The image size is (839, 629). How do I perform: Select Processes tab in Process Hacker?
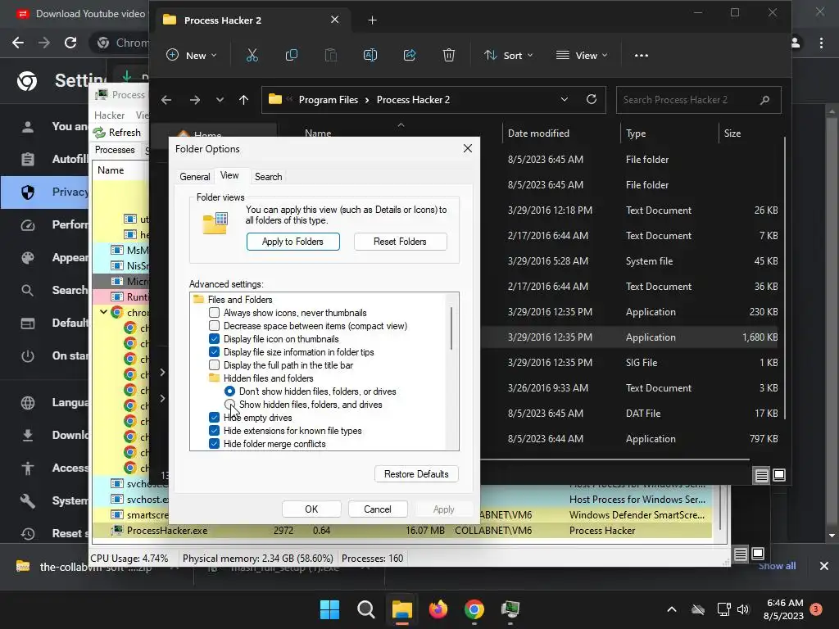point(115,150)
